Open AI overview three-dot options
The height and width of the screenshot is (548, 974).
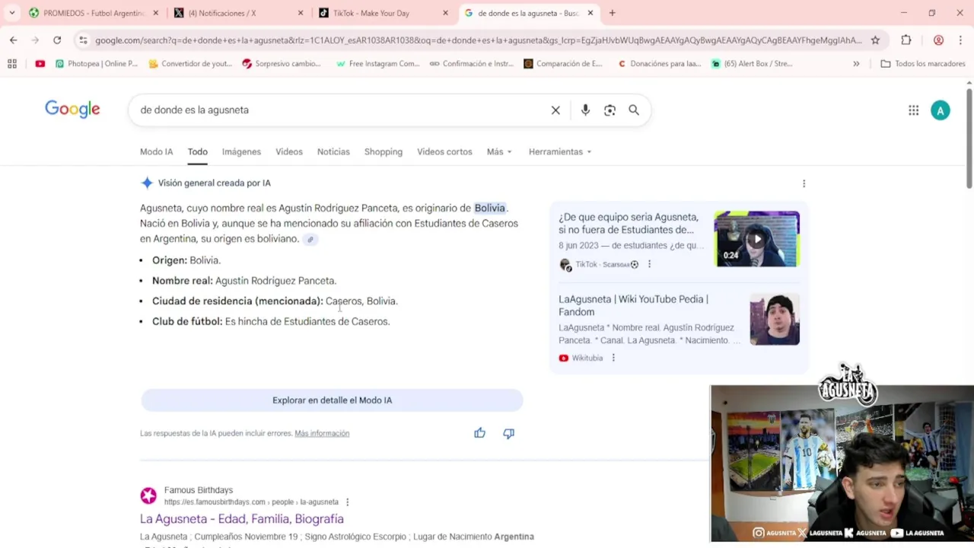click(x=804, y=183)
